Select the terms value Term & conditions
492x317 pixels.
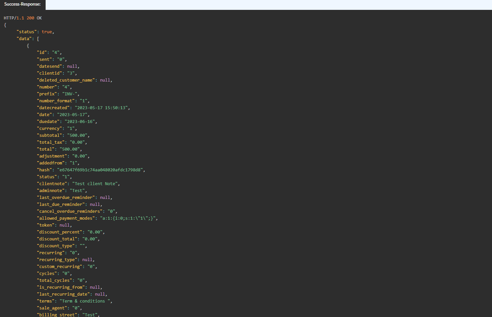[x=85, y=301]
